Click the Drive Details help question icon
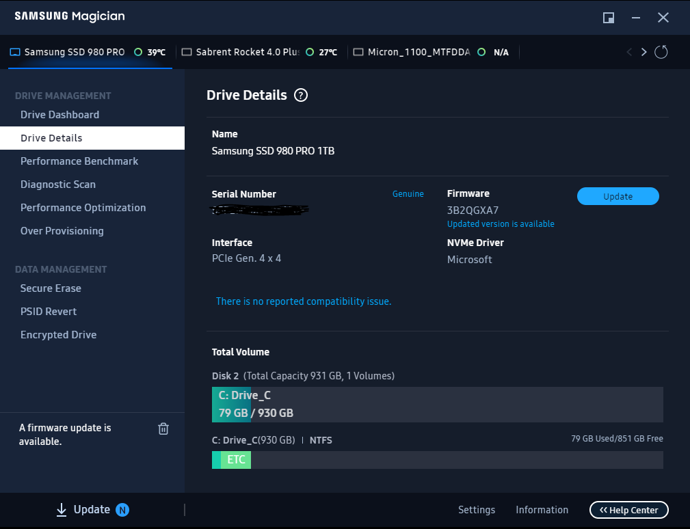The image size is (690, 529). [x=301, y=95]
